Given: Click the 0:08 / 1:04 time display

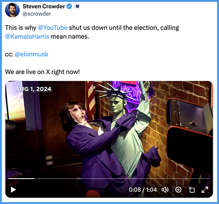Looking at the screenshot, I should 143,190.
